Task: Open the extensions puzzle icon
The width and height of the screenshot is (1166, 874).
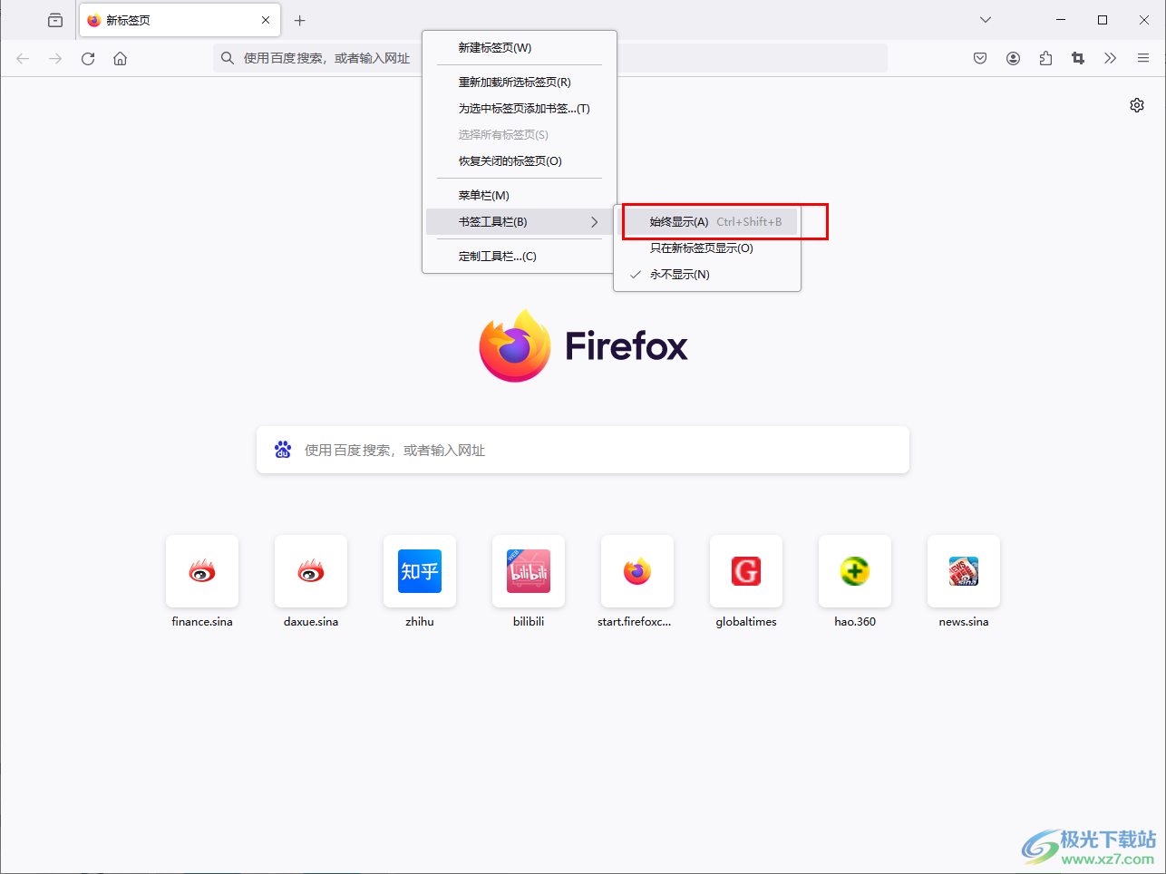Action: click(x=1045, y=58)
